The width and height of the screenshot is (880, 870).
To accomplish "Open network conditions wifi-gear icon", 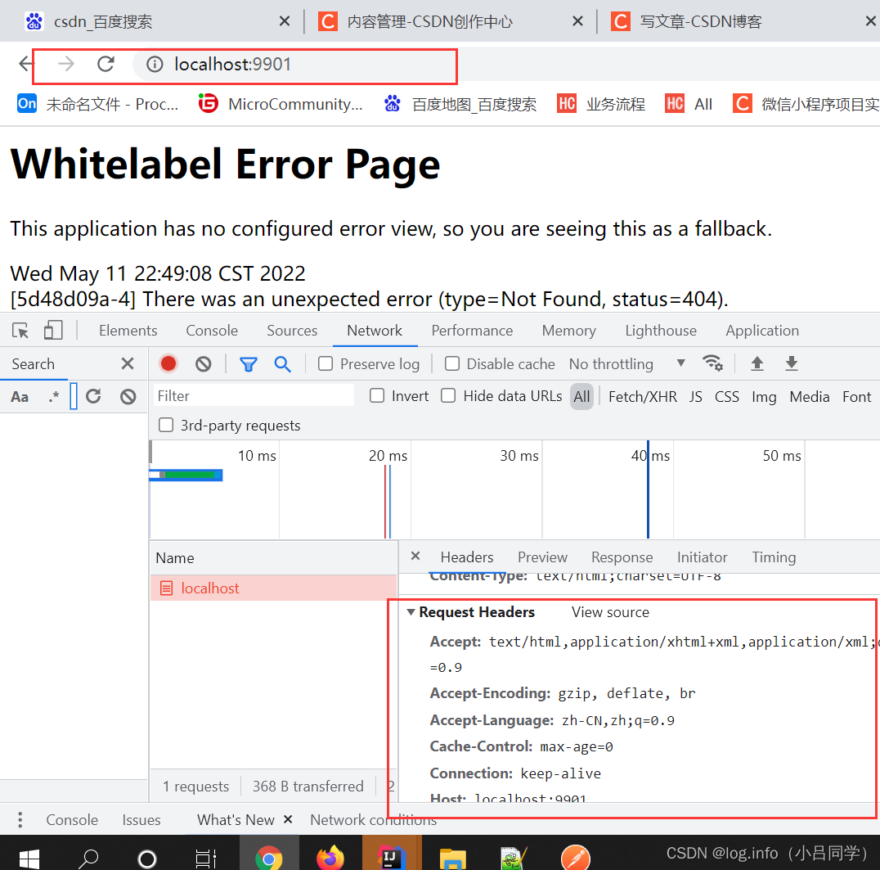I will pos(713,363).
